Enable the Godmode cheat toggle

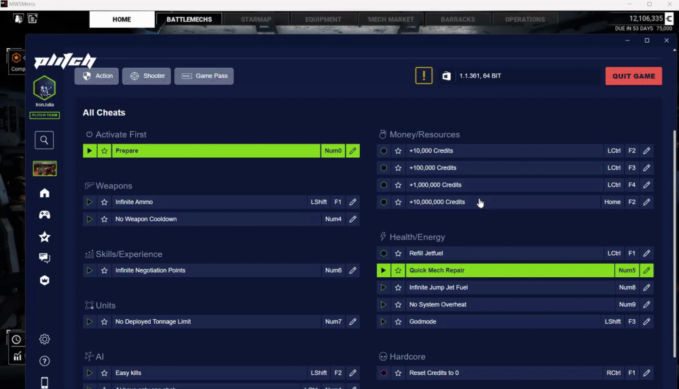383,322
